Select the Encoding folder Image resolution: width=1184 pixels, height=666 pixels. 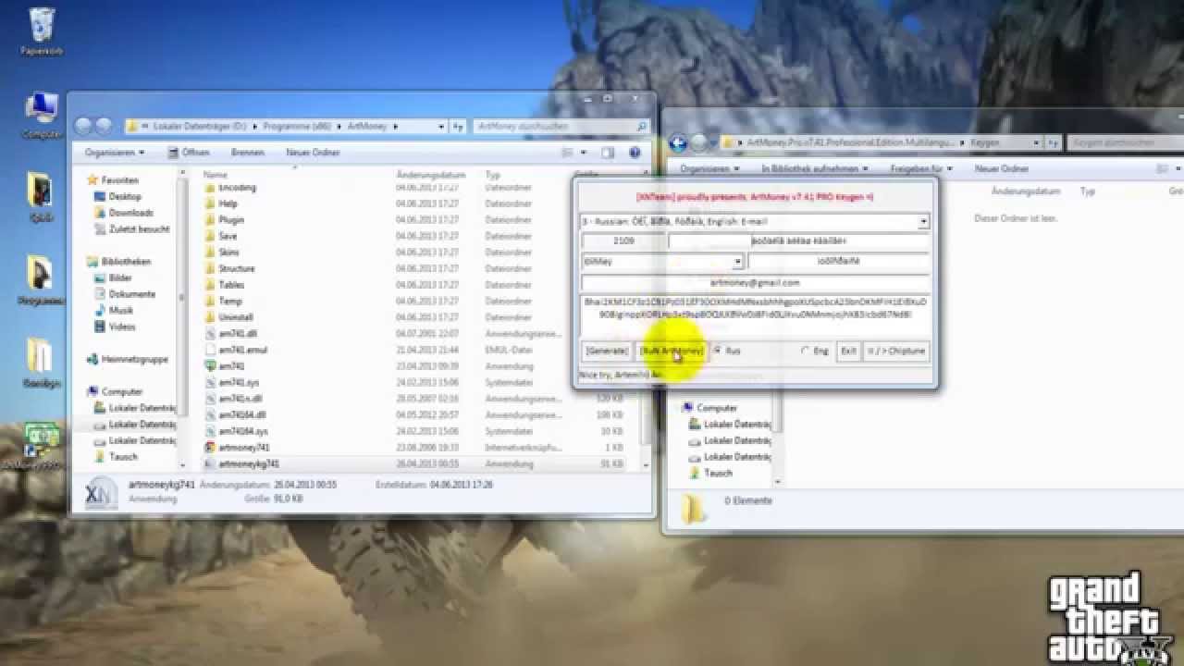237,187
